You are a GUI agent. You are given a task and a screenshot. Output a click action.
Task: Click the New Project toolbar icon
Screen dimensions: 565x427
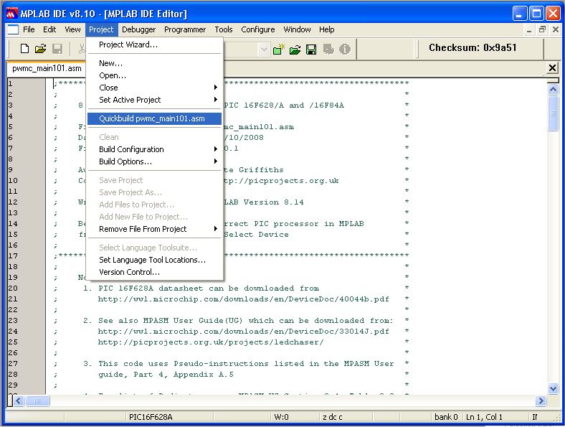coord(279,49)
